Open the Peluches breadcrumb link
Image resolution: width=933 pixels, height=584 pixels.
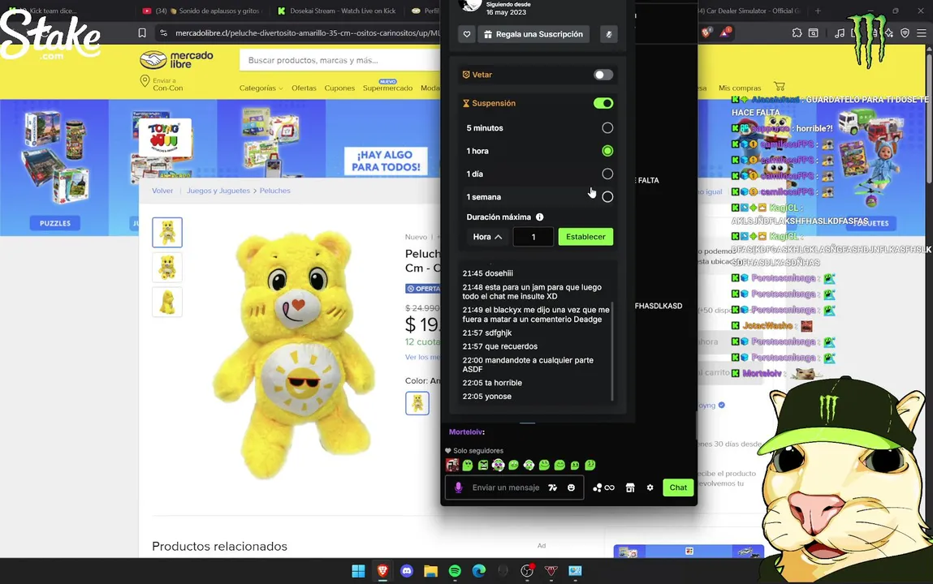point(275,191)
